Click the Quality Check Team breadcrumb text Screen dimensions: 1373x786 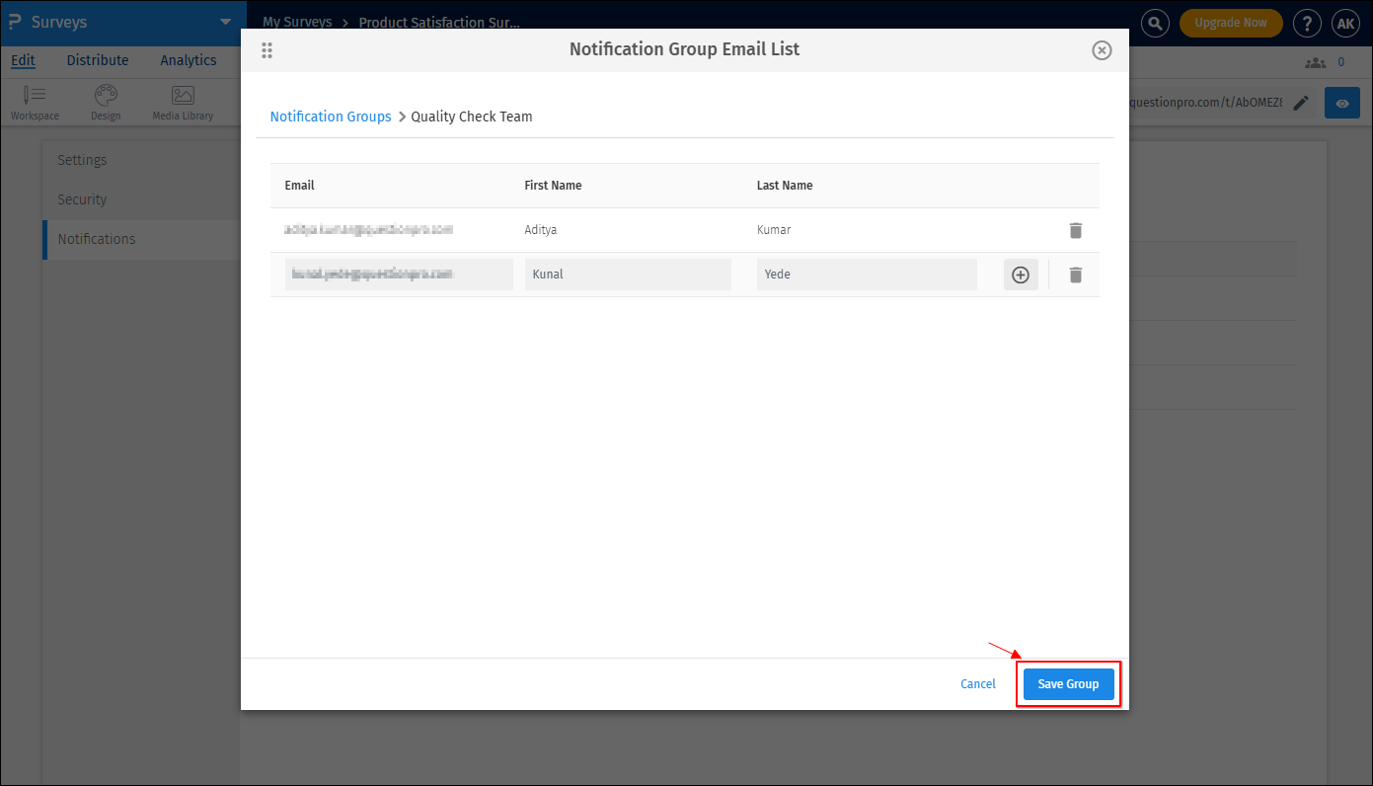(x=472, y=117)
